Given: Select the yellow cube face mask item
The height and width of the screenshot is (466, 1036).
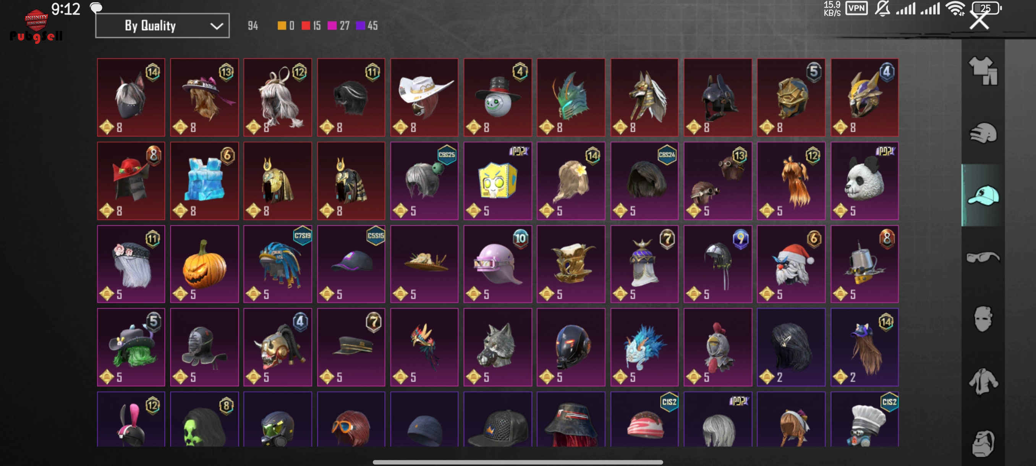Looking at the screenshot, I should point(497,181).
